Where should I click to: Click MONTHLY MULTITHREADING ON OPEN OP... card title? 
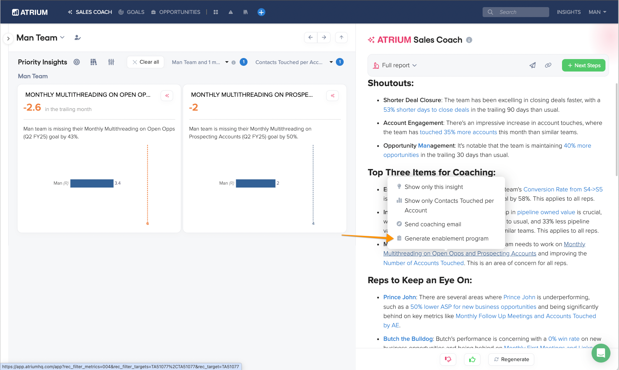tap(88, 95)
